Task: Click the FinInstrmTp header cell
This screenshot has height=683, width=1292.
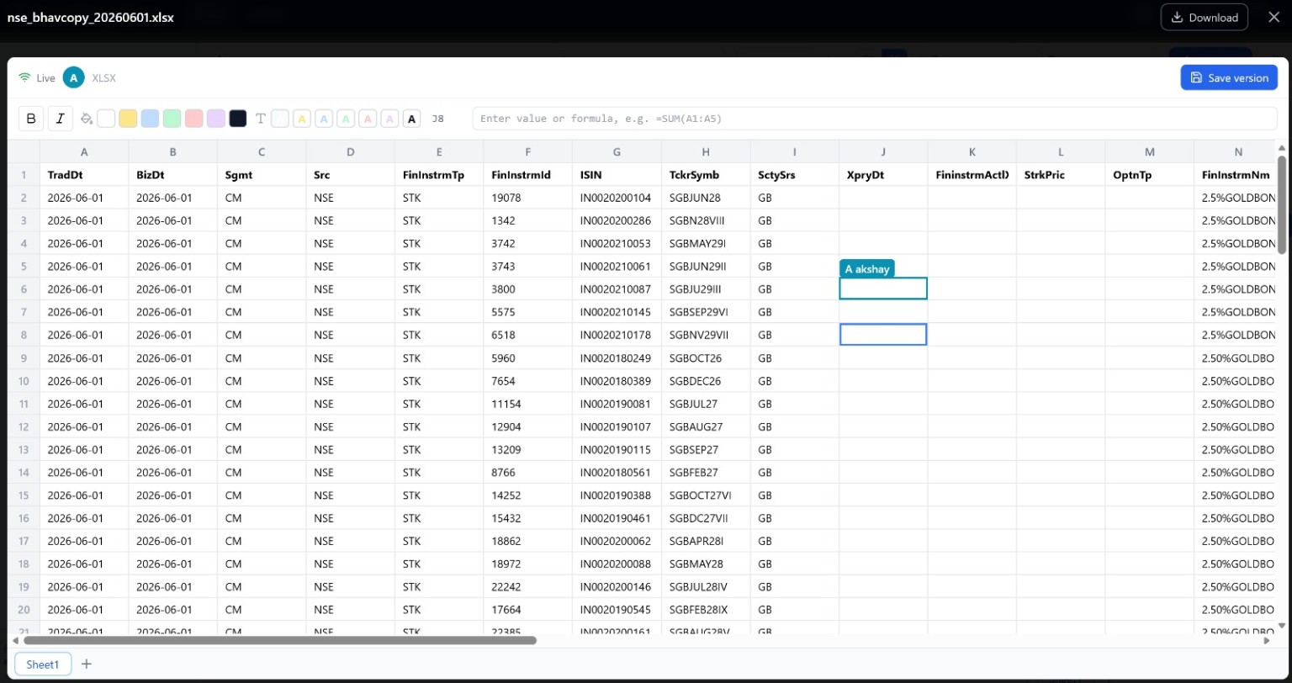Action: pos(439,175)
